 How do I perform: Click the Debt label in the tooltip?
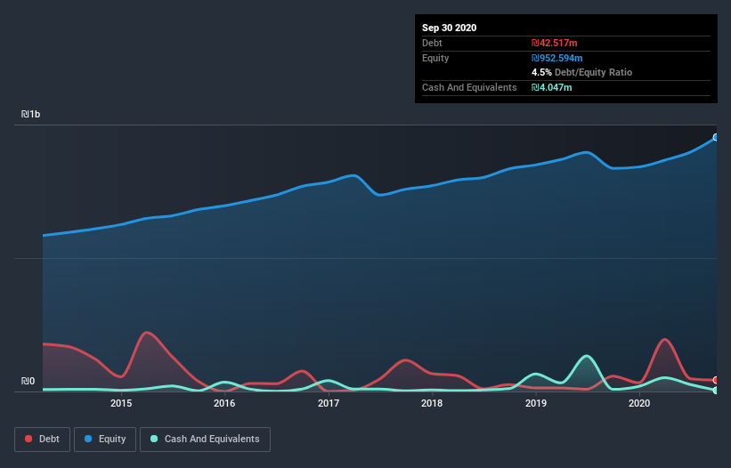point(432,43)
